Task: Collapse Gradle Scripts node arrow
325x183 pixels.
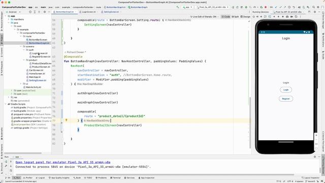Action: coord(6,104)
